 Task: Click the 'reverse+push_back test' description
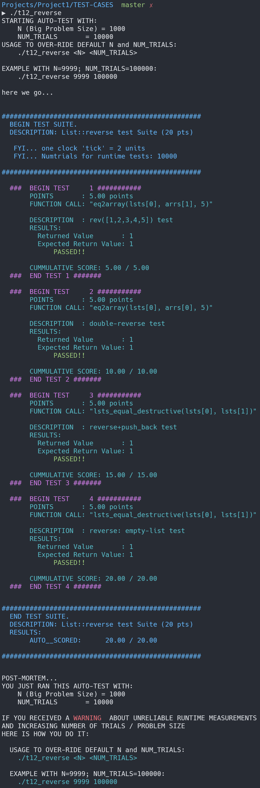[133, 427]
